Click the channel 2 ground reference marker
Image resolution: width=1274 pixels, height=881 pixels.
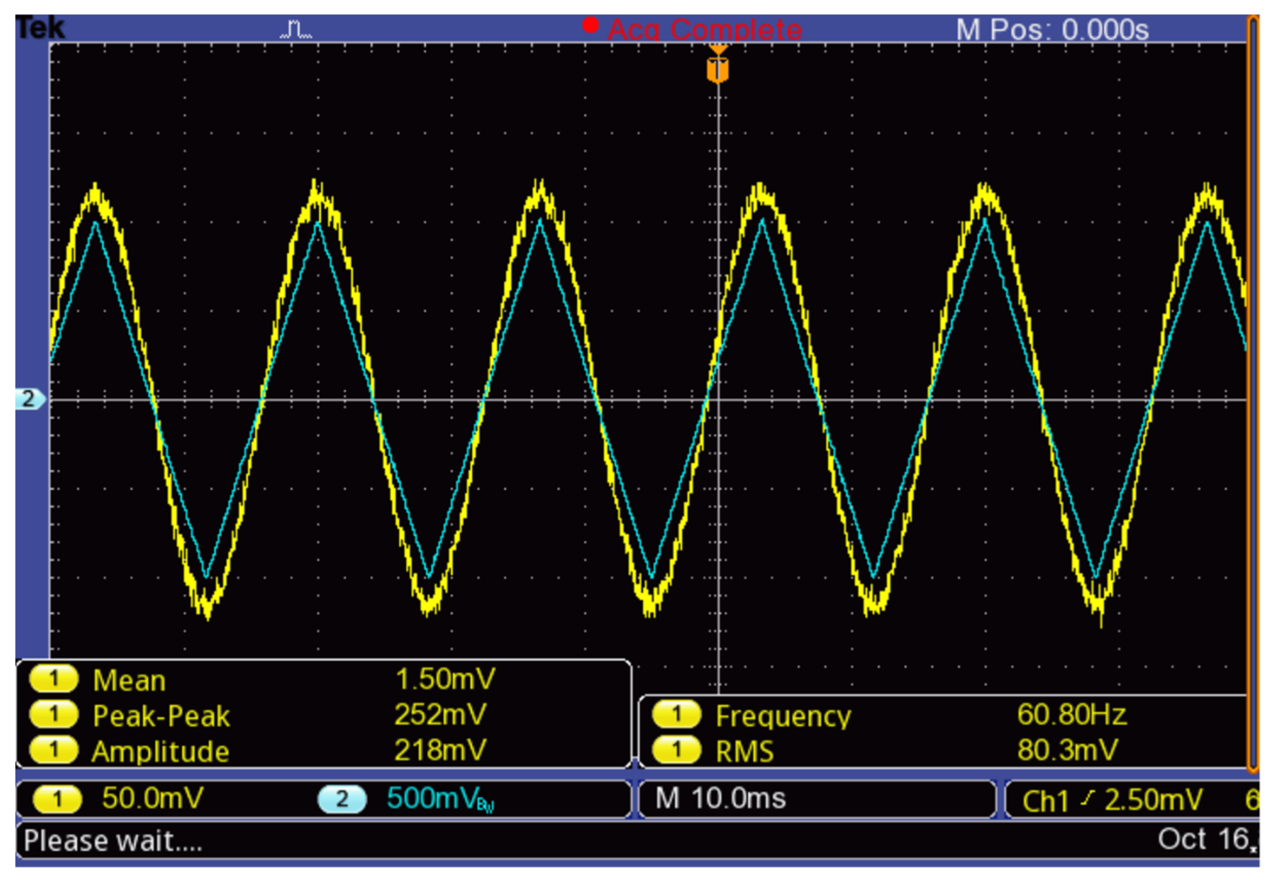point(29,399)
